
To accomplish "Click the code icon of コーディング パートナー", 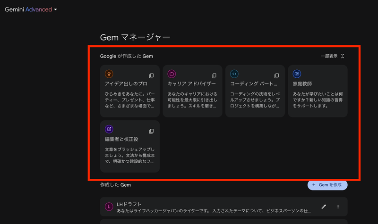I will [234, 74].
